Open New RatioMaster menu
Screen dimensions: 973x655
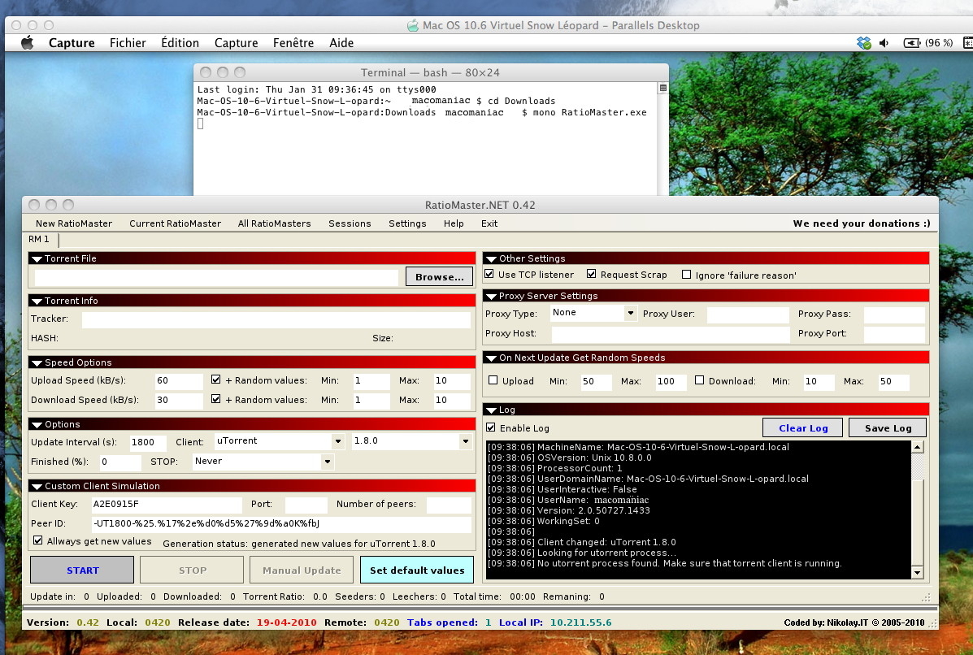pos(74,223)
